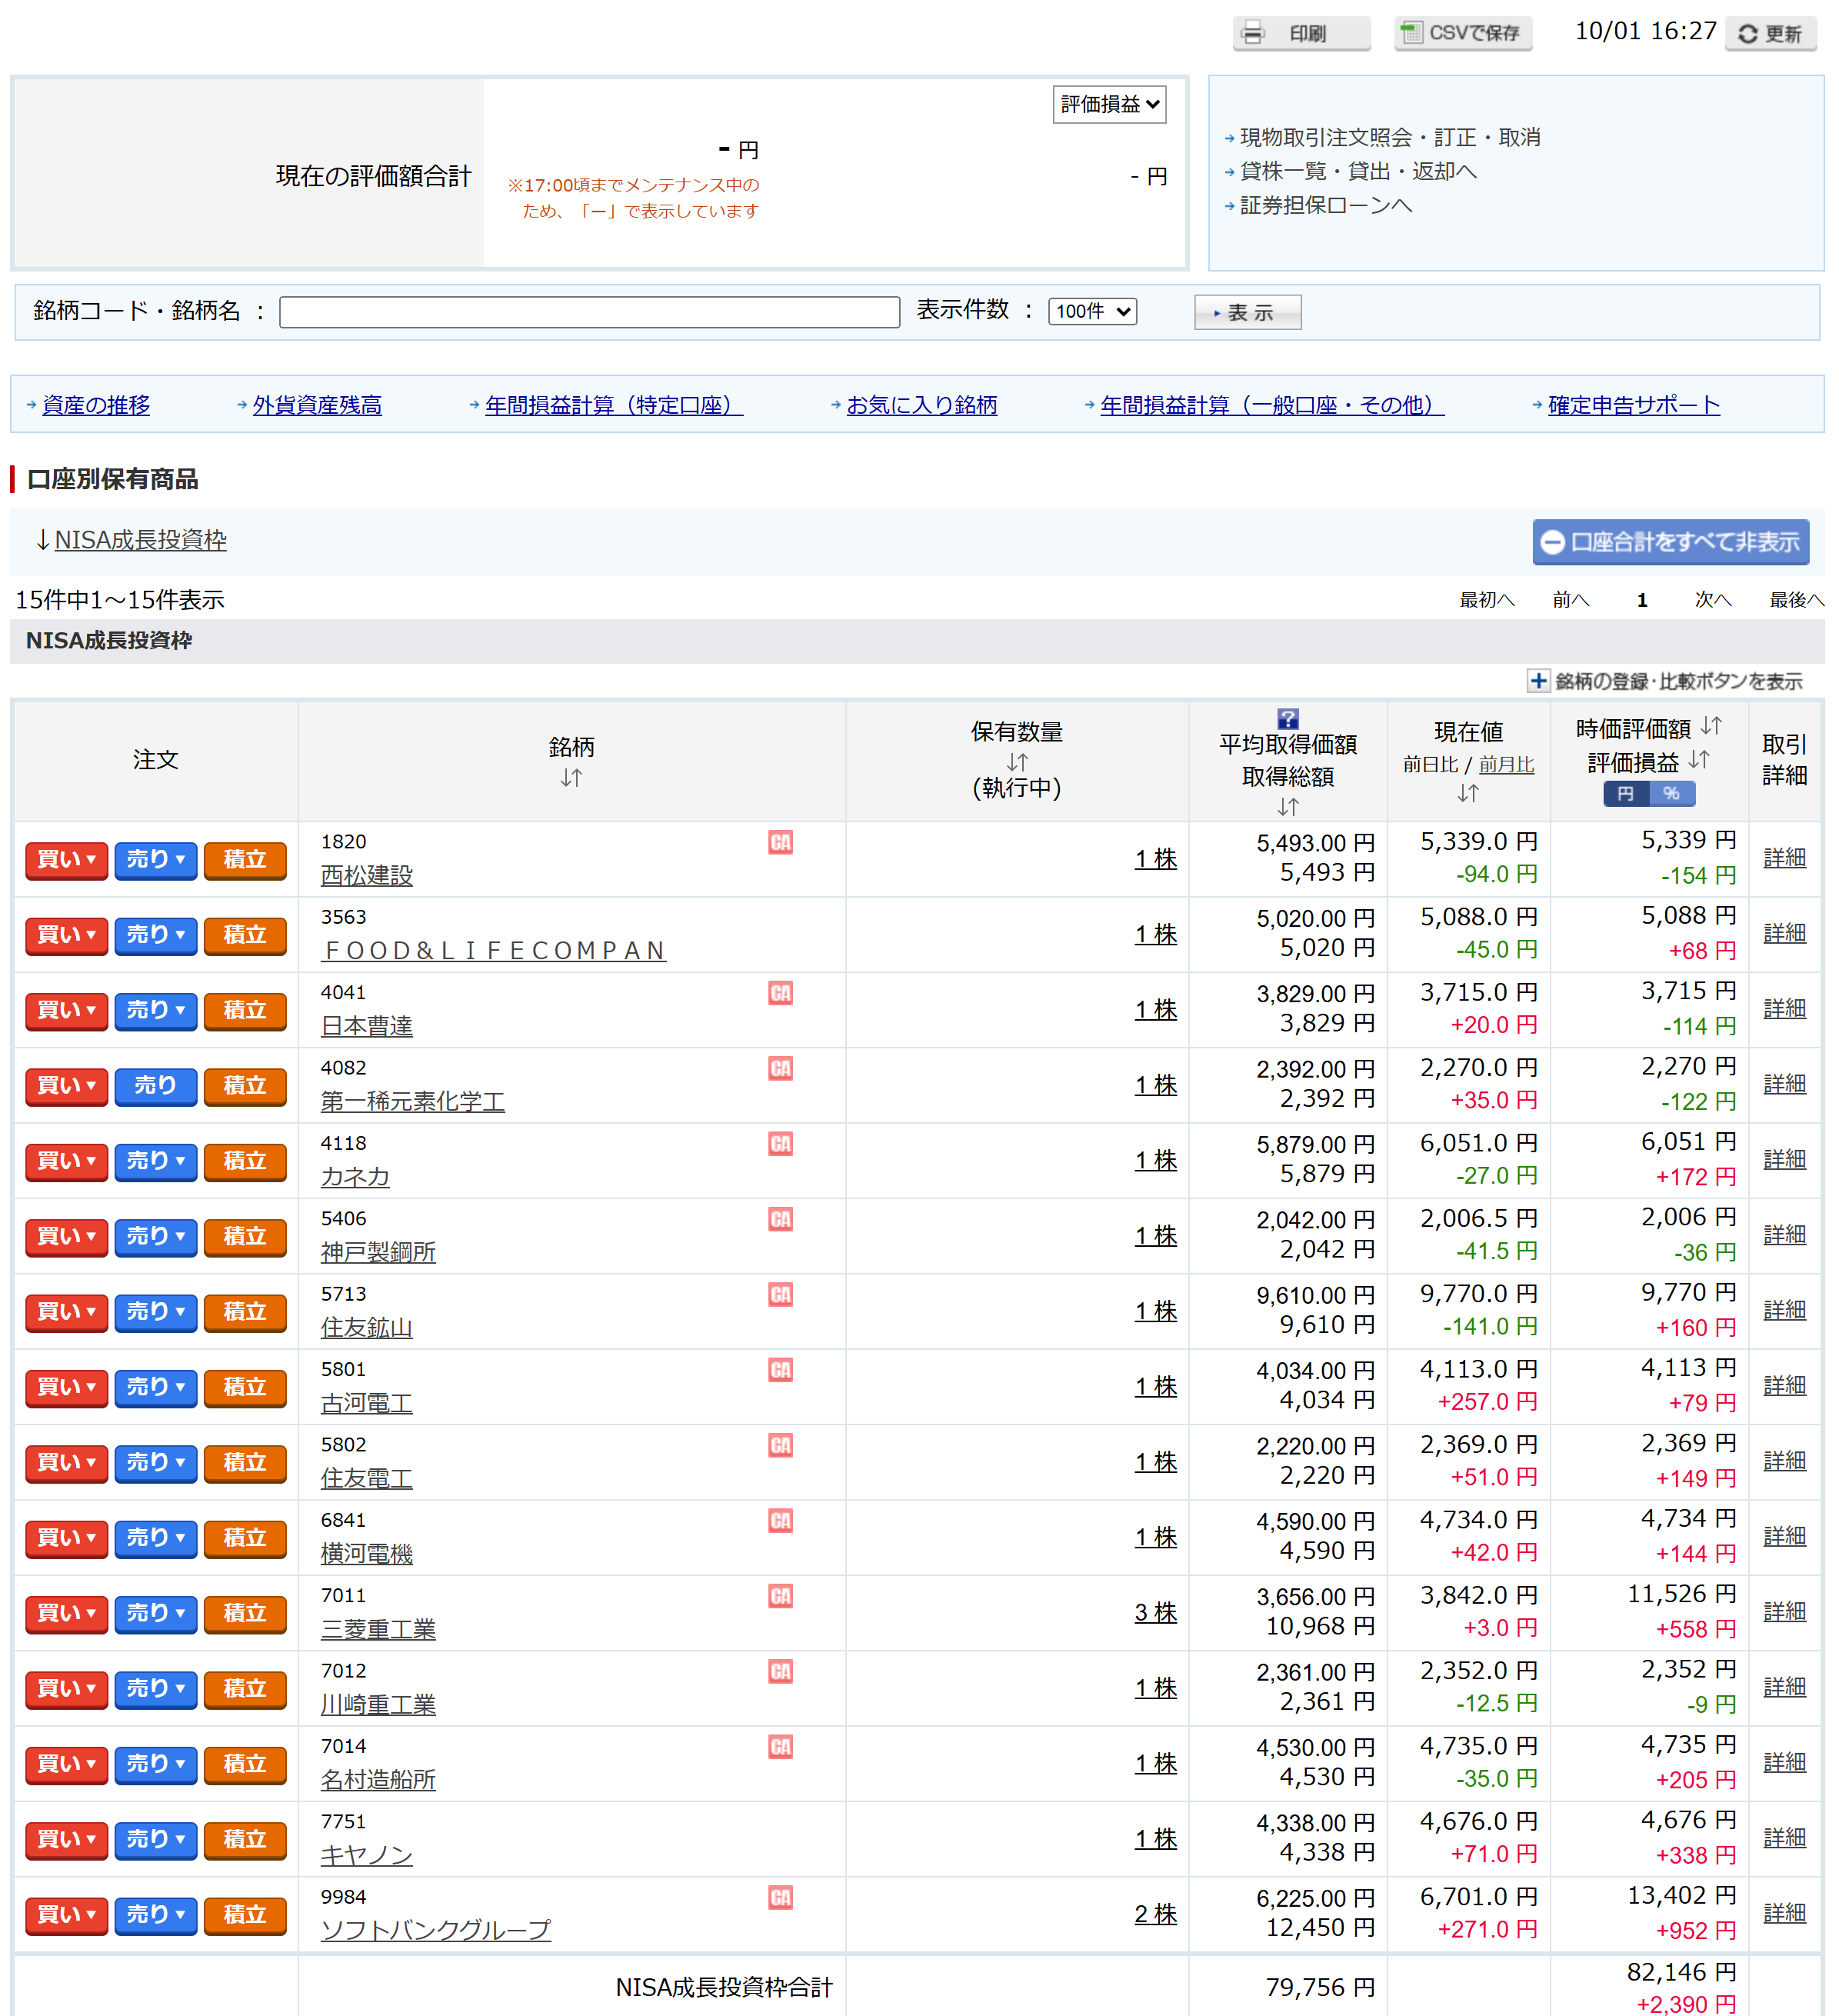
Task: Open 現物取引注文照会・訂正・取消 link
Action: coord(1389,137)
